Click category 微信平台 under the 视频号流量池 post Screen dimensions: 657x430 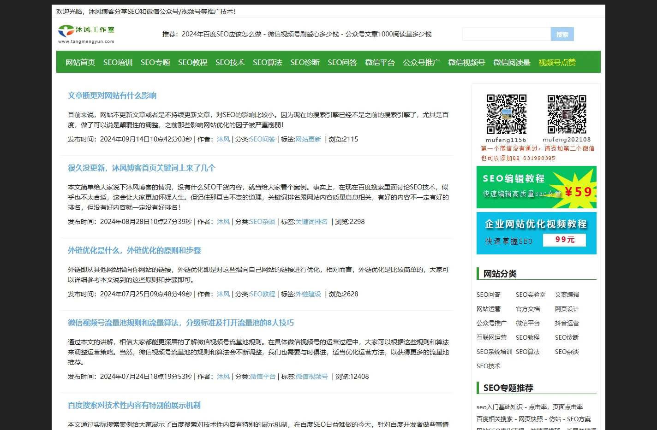[263, 377]
